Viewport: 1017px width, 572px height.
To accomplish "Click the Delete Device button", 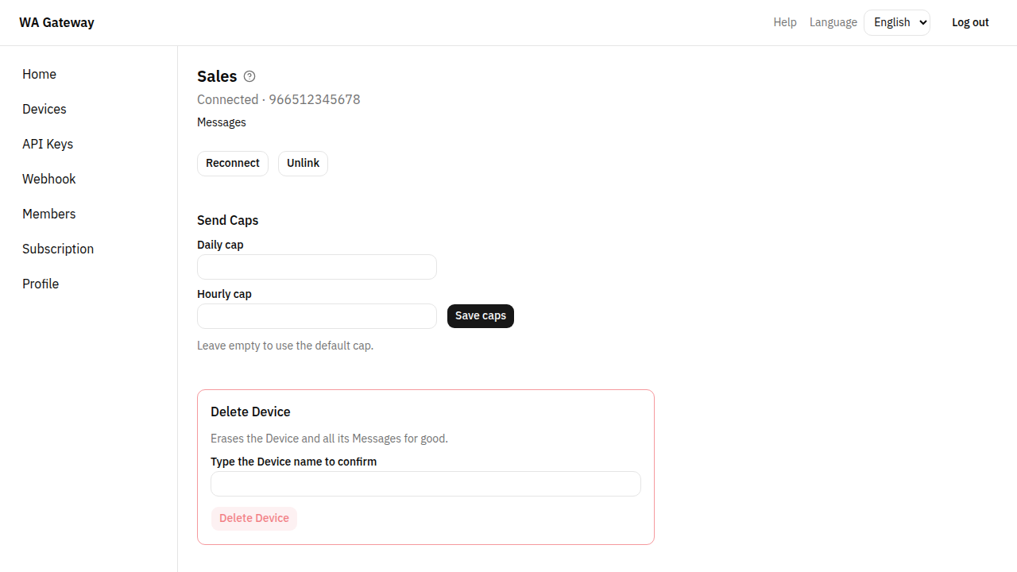I will (254, 519).
